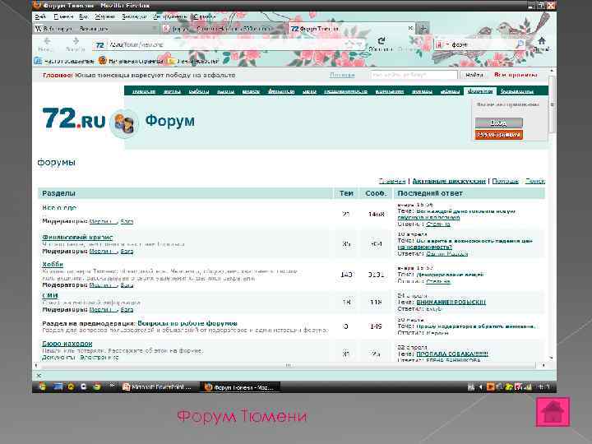Click the Часто посещаемые bookmark icon
This screenshot has width=592, height=444.
[x=38, y=61]
